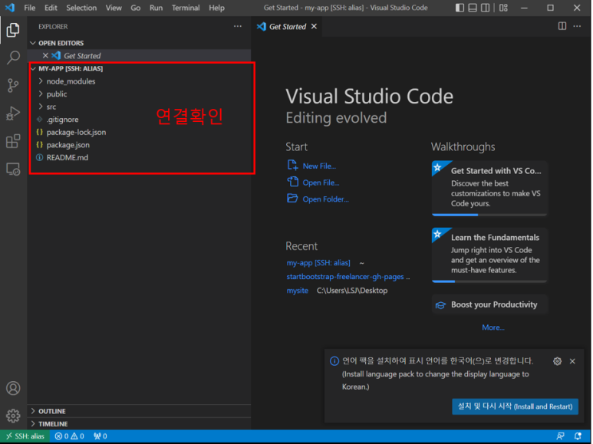Close Get Started in Open Editors
The height and width of the screenshot is (444, 593).
pos(45,55)
